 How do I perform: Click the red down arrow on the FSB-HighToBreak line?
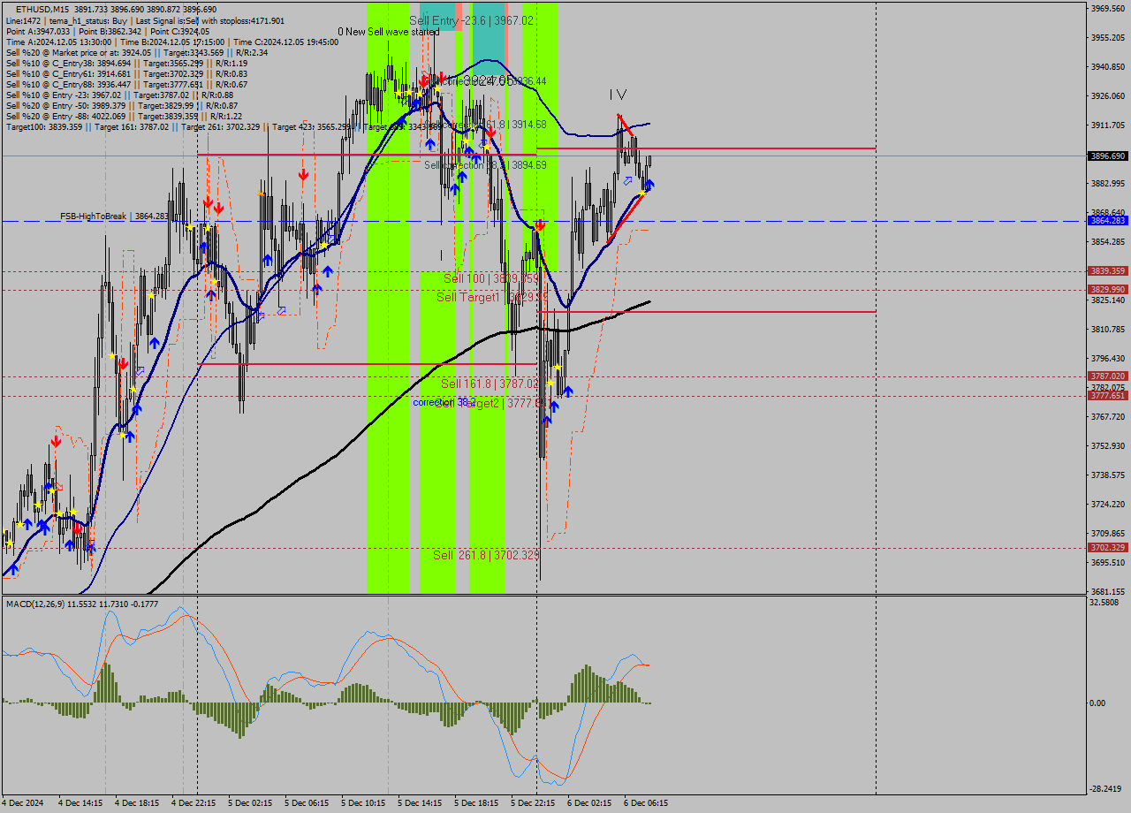pos(540,226)
